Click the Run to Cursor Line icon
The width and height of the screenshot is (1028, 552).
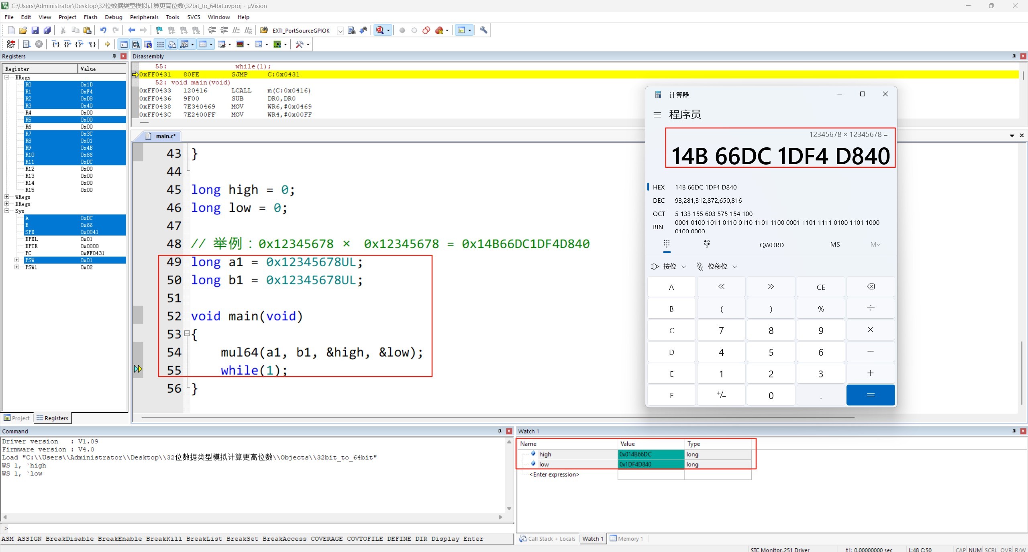coord(92,44)
